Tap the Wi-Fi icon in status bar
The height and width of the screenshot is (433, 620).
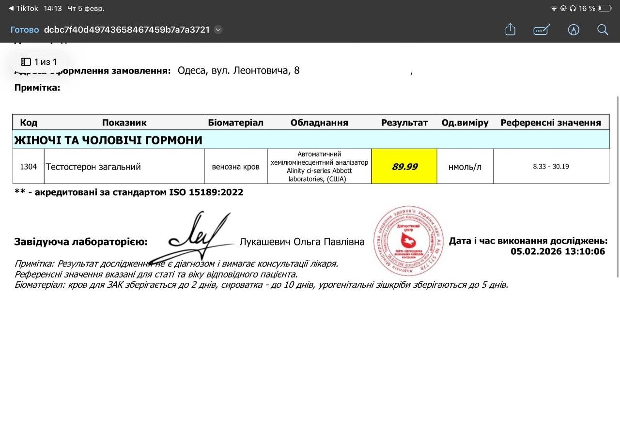click(554, 8)
